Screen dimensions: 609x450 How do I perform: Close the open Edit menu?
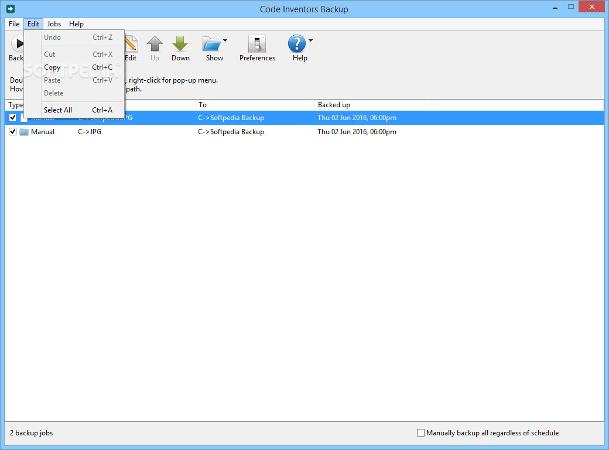click(33, 23)
